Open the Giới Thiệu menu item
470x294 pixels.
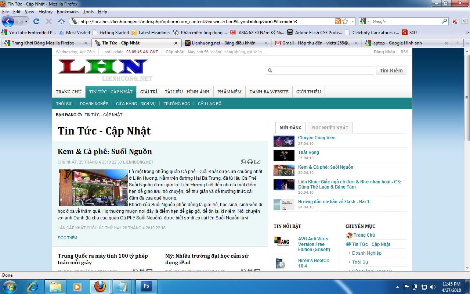[308, 92]
